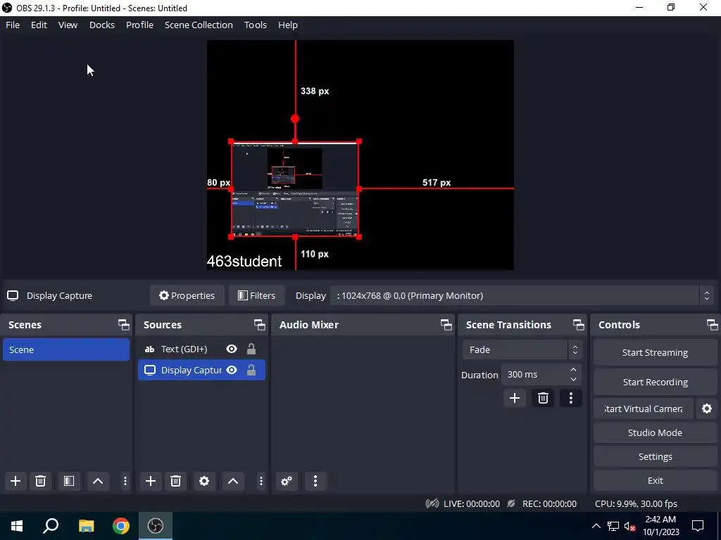Click the muted volume tray icon
This screenshot has height=540, width=721.
tap(630, 526)
